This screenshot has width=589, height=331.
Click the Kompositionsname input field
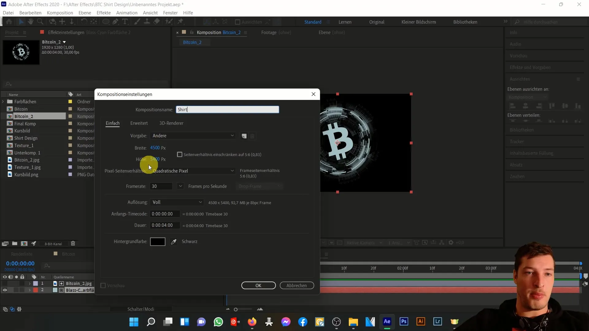[x=227, y=109]
